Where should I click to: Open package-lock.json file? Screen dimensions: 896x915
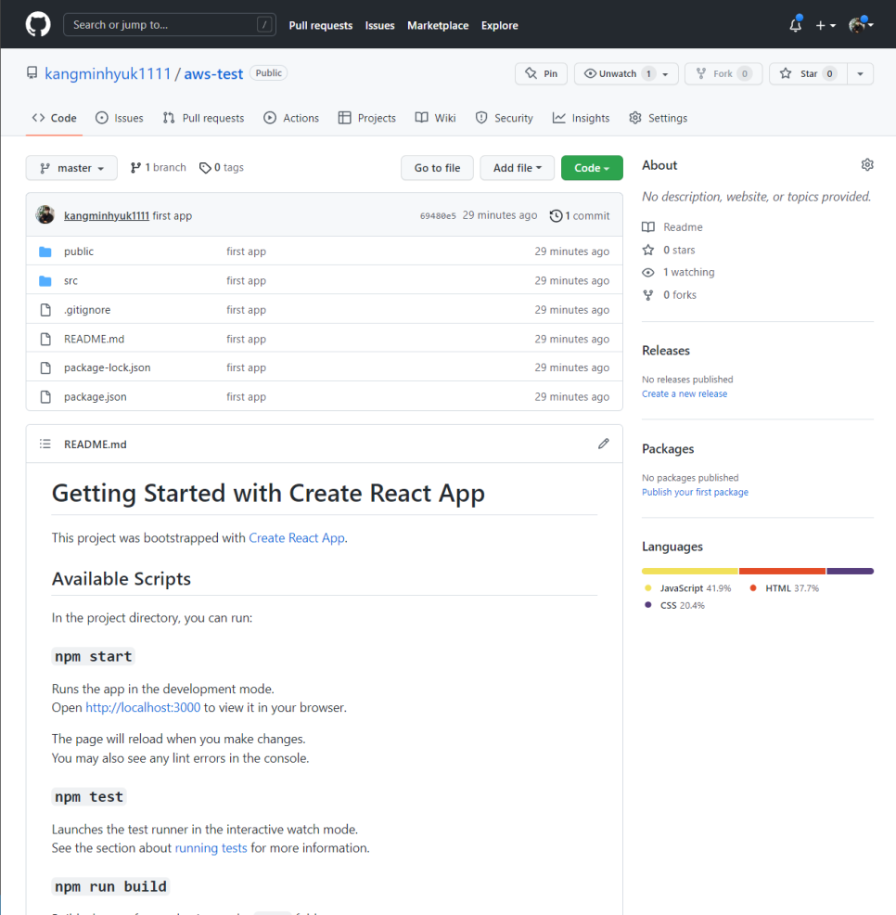pos(108,367)
